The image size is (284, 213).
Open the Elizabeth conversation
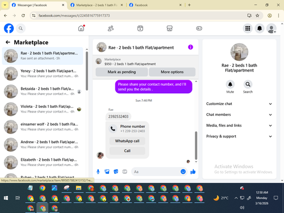point(43,162)
